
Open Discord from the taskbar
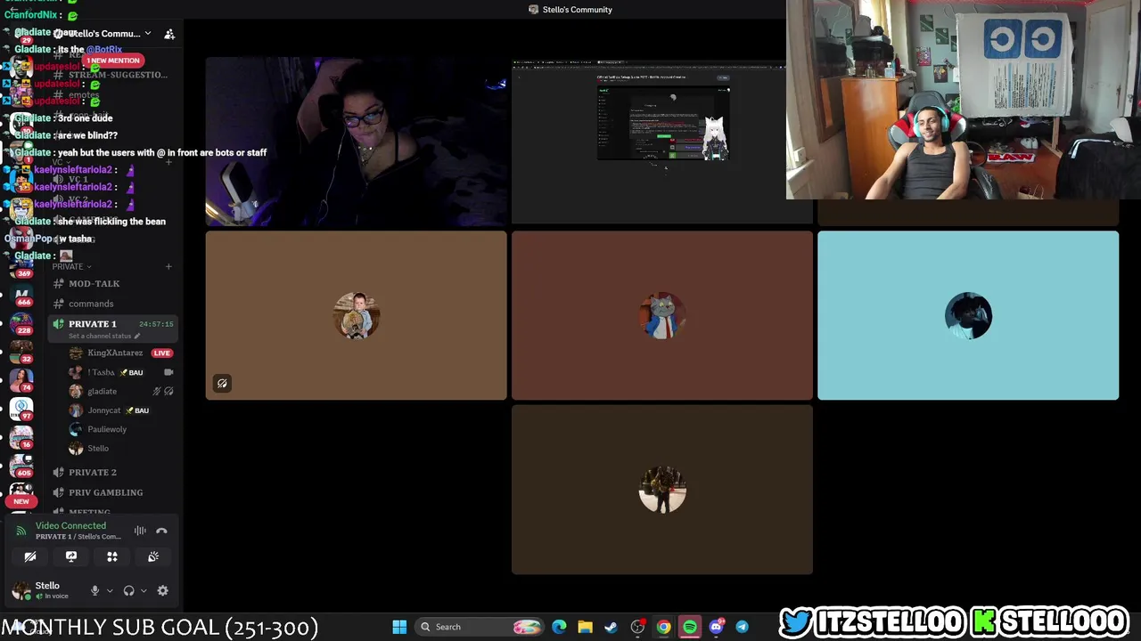click(716, 627)
